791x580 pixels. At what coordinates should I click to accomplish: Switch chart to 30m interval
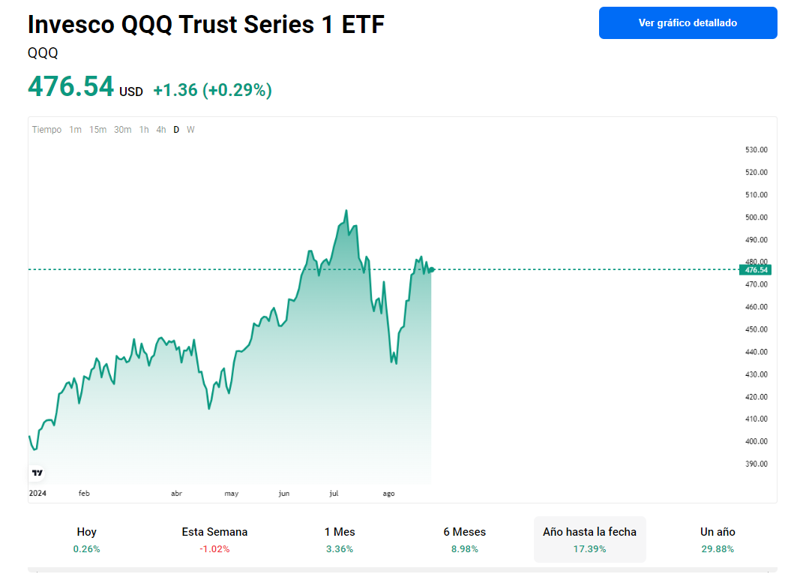click(x=122, y=130)
